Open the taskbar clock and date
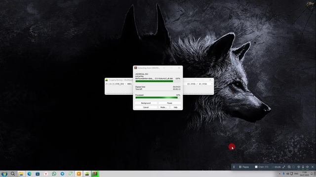 click(305, 174)
